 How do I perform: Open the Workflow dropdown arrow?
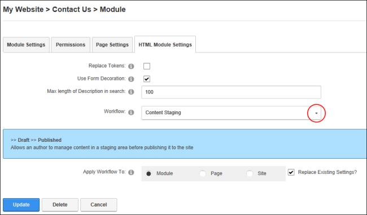pos(316,113)
